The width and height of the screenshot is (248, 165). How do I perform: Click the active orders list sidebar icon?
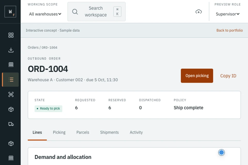tap(11, 80)
